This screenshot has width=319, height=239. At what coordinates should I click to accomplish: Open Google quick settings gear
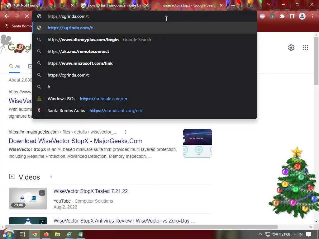pos(291,48)
